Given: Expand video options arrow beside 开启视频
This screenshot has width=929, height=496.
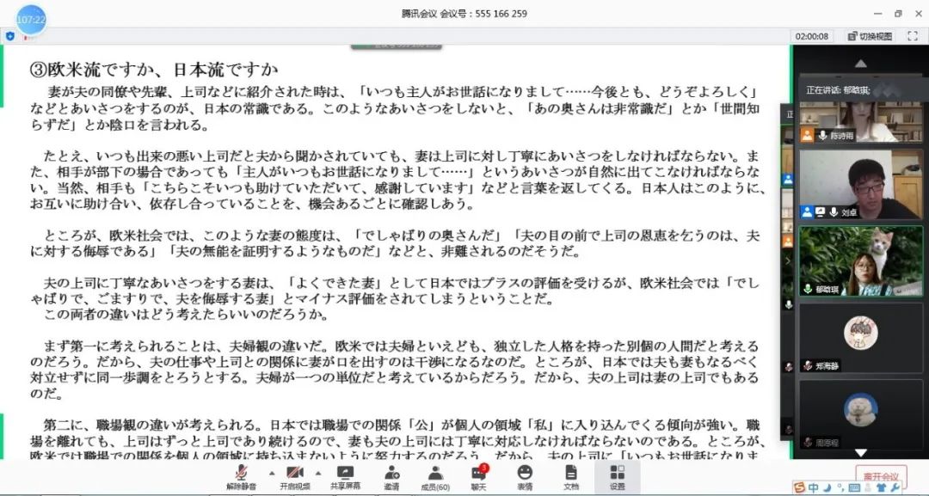Looking at the screenshot, I should [317, 473].
